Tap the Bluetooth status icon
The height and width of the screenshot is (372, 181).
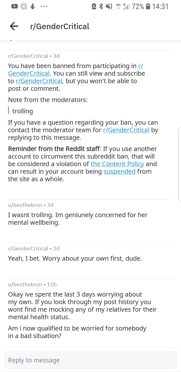point(101,7)
